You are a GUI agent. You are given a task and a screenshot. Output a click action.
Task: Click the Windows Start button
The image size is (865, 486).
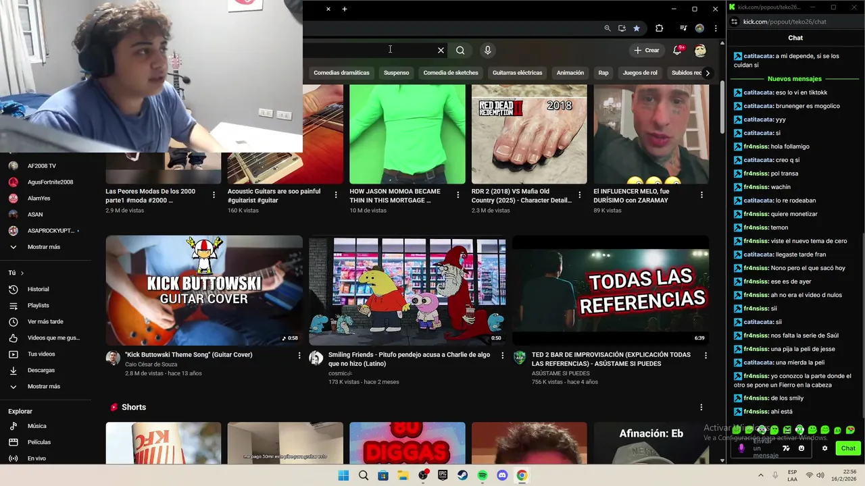tap(343, 475)
